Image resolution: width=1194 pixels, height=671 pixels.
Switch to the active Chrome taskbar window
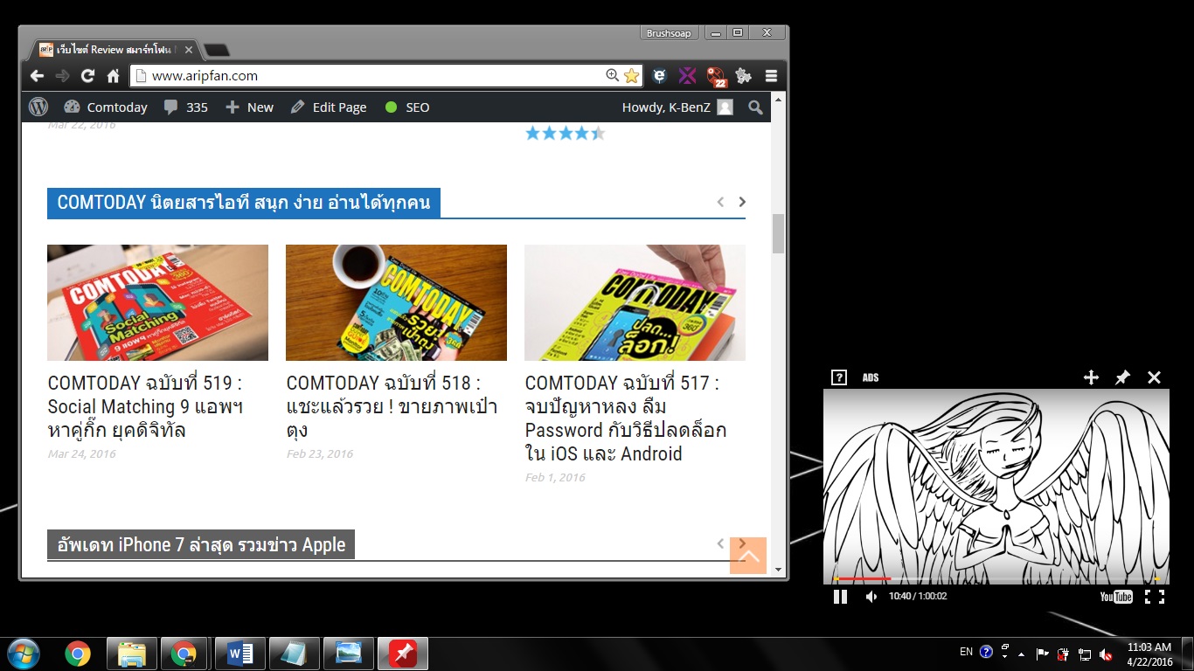pyautogui.click(x=184, y=654)
